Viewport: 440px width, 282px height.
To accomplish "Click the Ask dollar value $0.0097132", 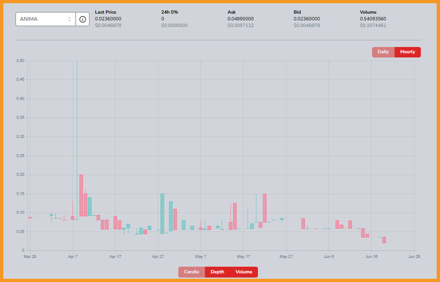I will pos(241,26).
